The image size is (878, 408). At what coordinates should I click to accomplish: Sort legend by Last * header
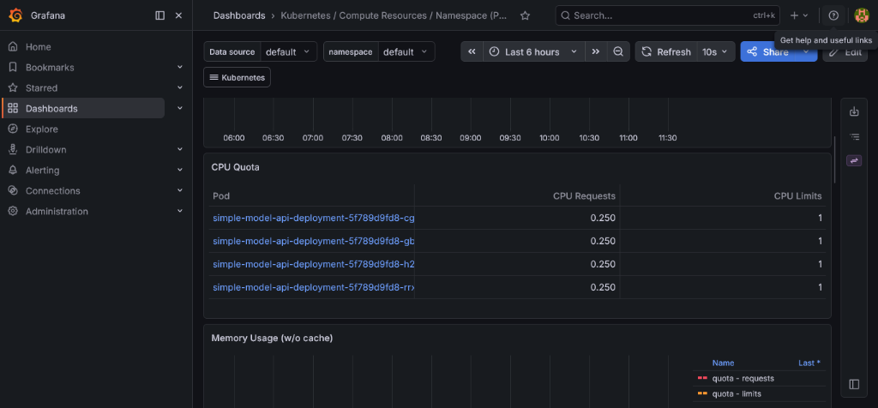(x=809, y=363)
